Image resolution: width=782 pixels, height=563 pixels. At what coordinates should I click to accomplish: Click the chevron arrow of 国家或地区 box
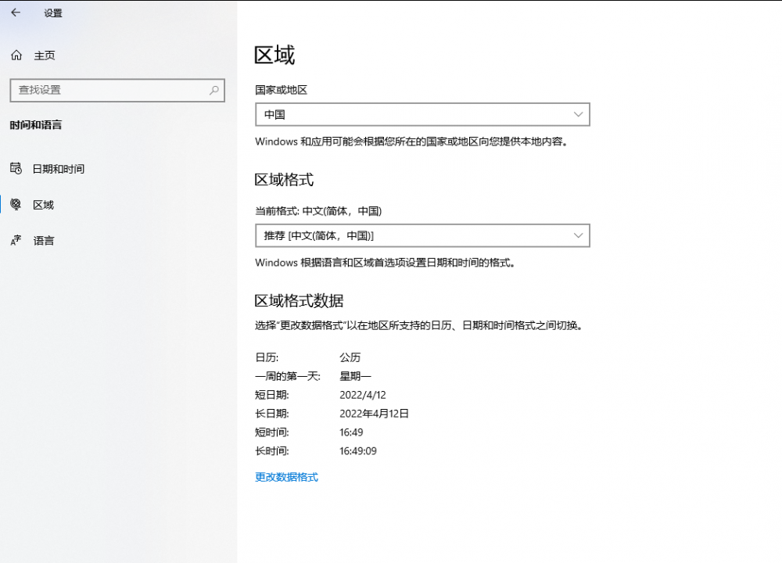pos(578,115)
